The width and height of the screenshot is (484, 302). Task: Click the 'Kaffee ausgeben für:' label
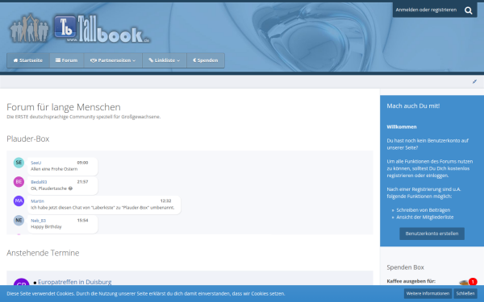click(411, 281)
